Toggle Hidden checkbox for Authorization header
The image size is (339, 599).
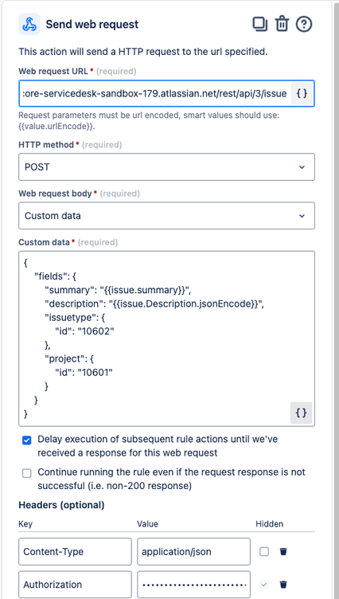coord(264,585)
